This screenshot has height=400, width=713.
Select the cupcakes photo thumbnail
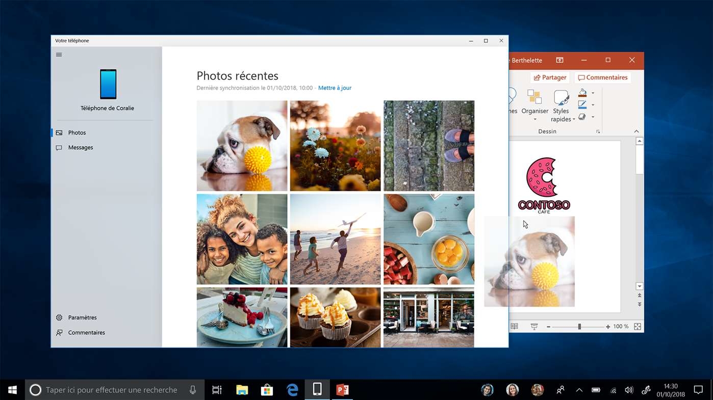pyautogui.click(x=335, y=317)
